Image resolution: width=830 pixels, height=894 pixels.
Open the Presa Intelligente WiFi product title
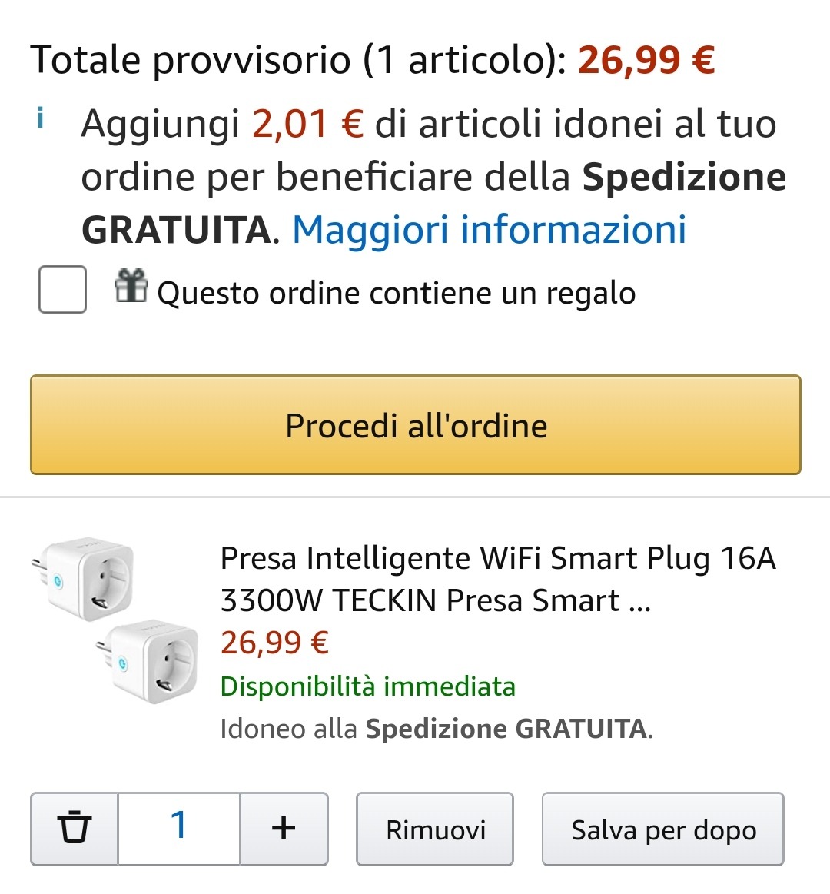(497, 579)
